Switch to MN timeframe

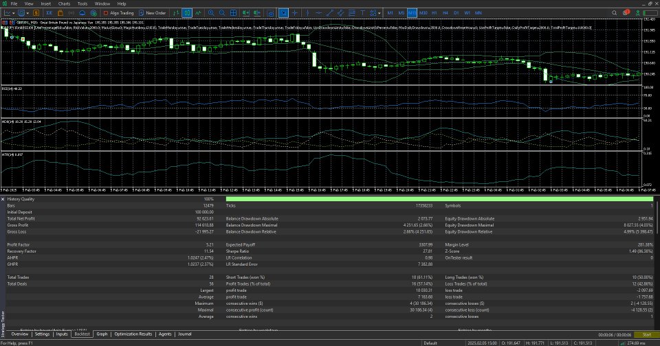[478, 13]
